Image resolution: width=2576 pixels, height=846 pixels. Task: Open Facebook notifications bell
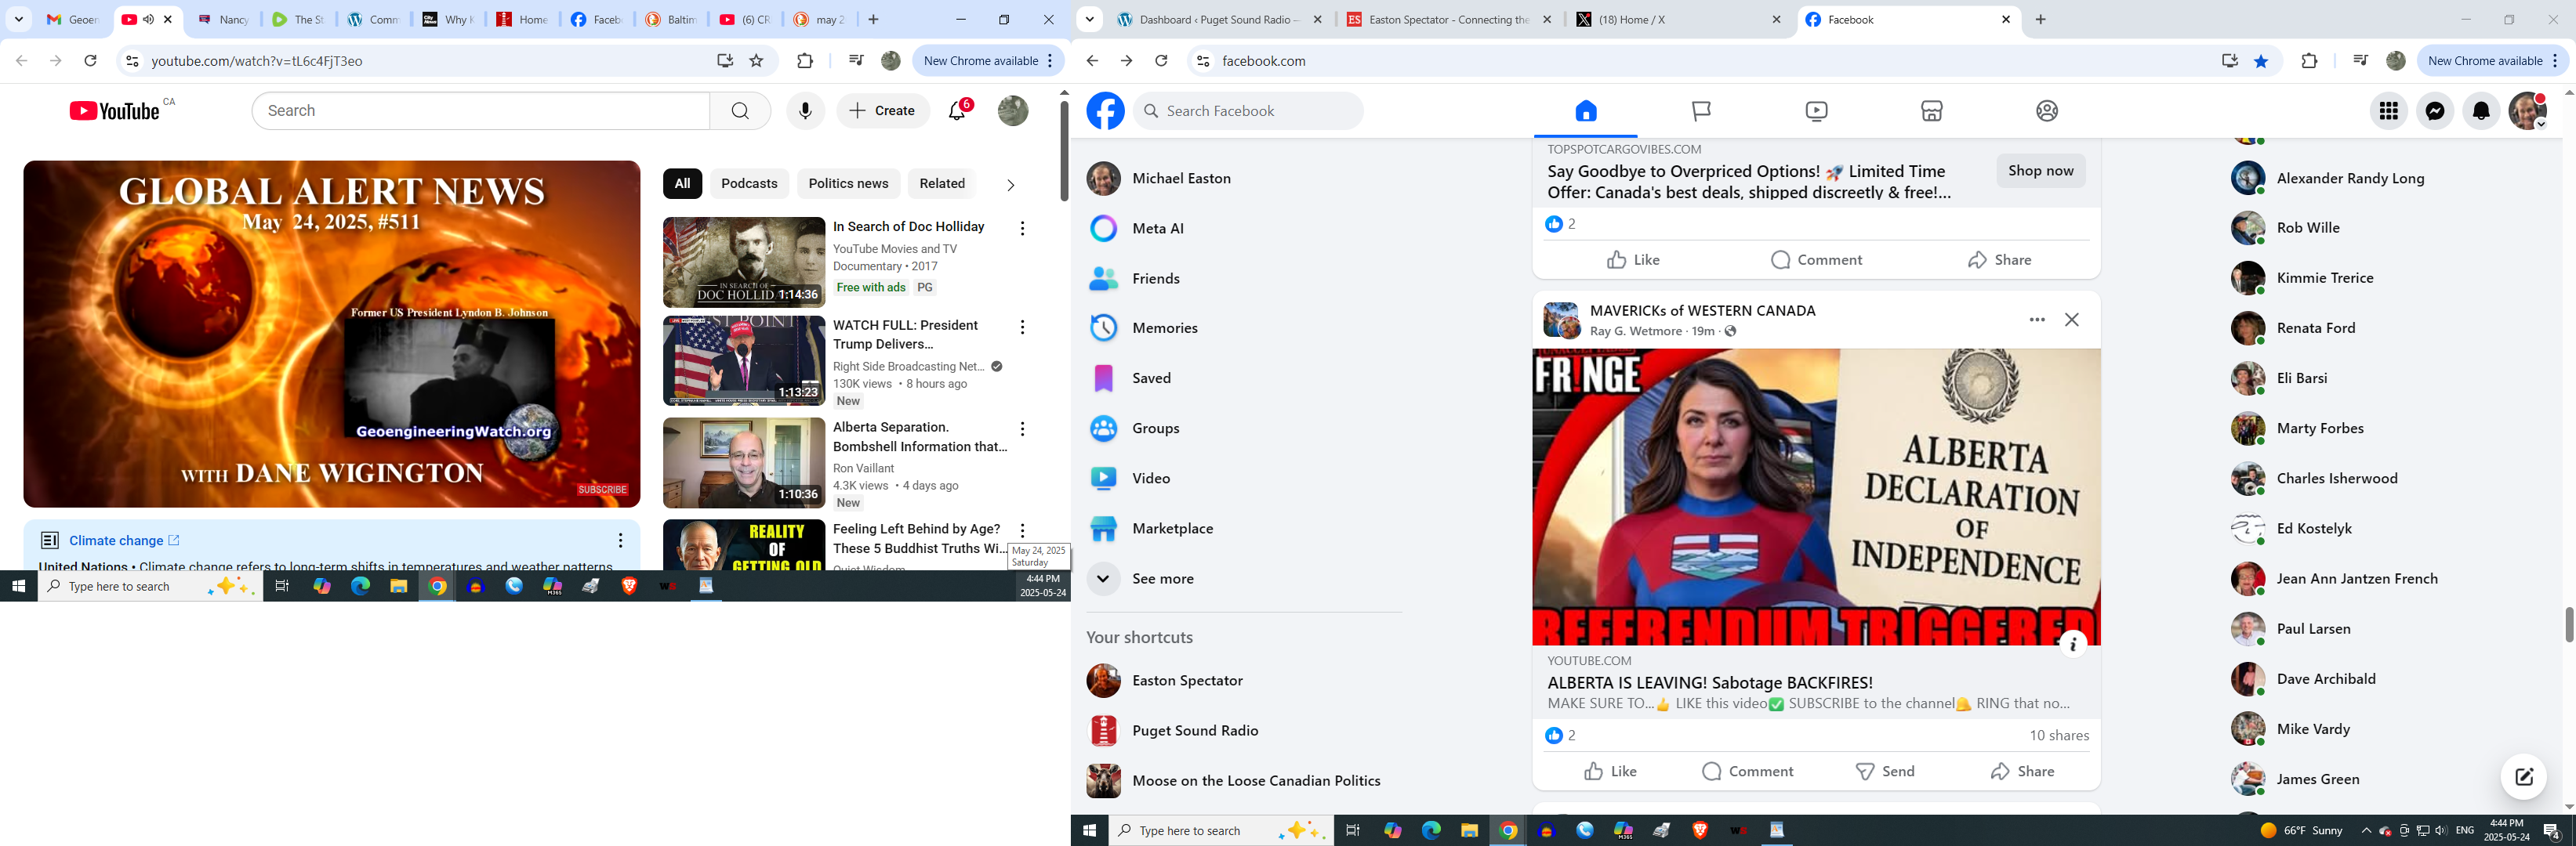[x=2481, y=111]
